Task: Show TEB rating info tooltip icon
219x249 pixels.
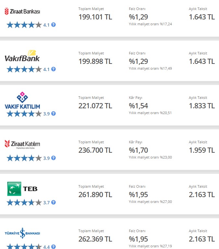Action: click(x=53, y=202)
